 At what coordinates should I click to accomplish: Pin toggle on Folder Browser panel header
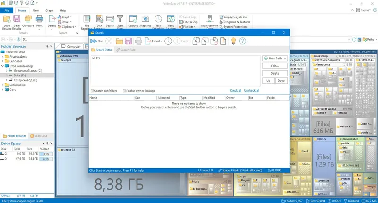[x=47, y=46]
